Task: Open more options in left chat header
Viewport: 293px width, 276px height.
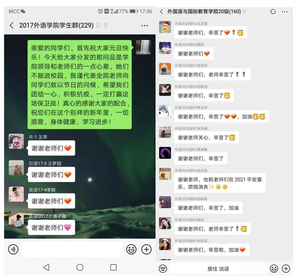Action: click(x=145, y=25)
